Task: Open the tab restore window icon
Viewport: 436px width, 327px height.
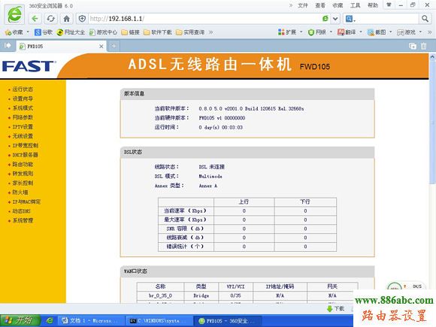Action: (x=413, y=46)
